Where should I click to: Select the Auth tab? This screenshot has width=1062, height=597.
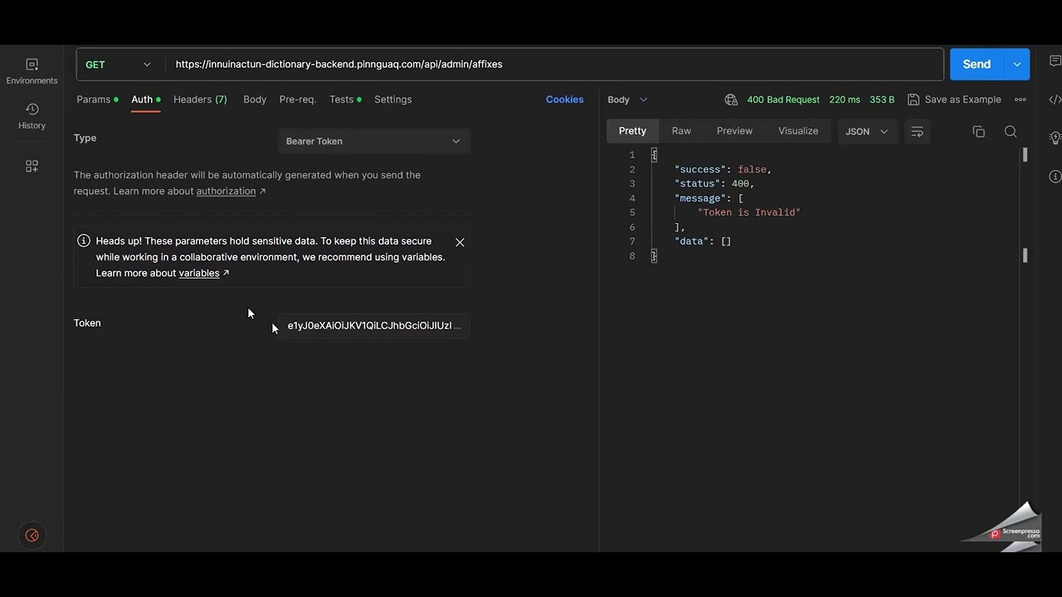click(x=146, y=99)
